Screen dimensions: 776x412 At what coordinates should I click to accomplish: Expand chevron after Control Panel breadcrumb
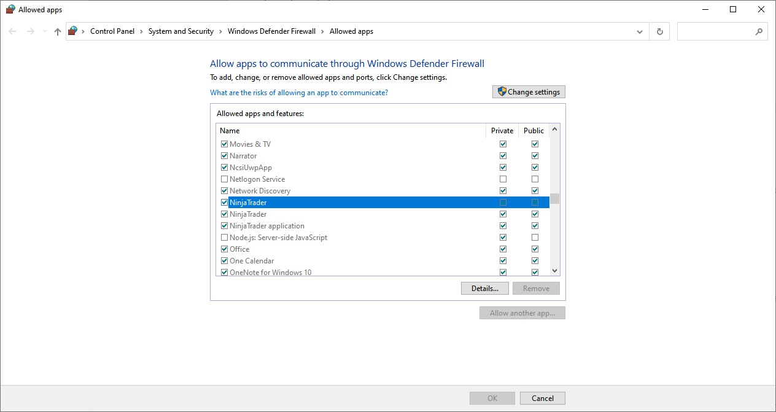141,31
